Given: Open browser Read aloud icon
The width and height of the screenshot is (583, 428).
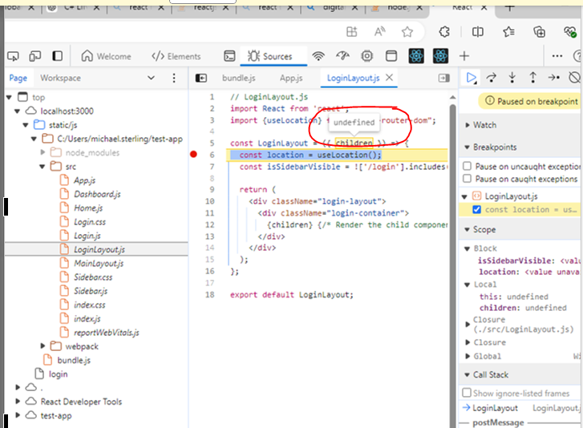Looking at the screenshot, I should pos(379,32).
